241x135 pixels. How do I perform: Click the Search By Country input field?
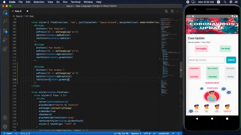pyautogui.click(x=206, y=60)
